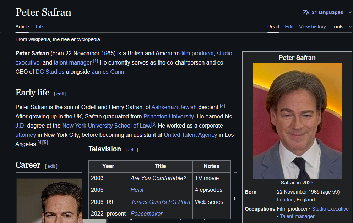Expand the languages chevron arrow
353x223 pixels.
(x=350, y=13)
